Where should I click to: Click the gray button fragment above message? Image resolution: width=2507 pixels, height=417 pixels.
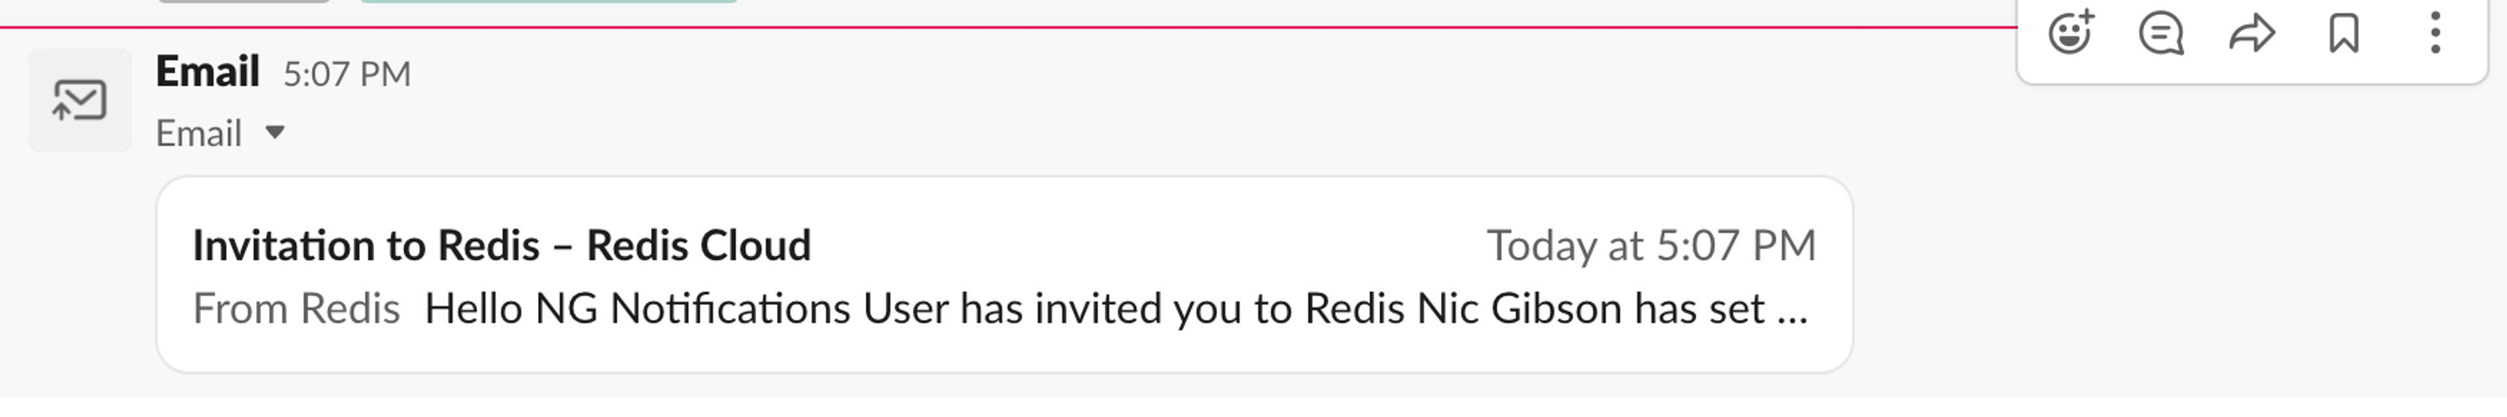pos(244,2)
